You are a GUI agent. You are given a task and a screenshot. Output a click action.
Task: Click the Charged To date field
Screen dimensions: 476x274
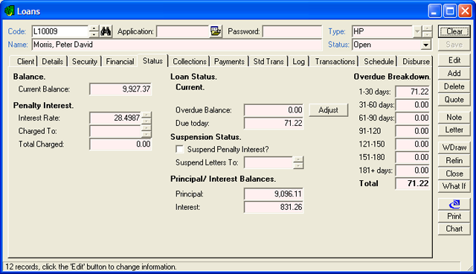click(115, 131)
